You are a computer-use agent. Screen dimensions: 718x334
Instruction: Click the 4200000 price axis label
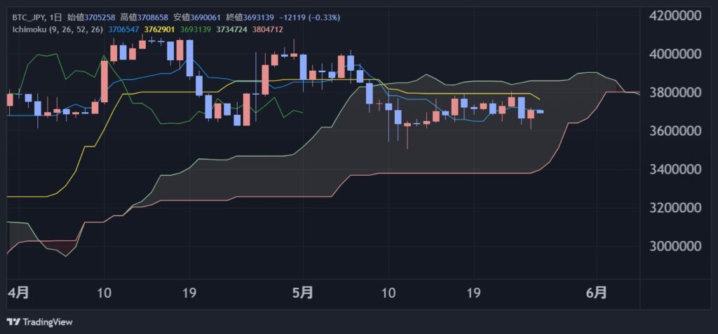675,16
